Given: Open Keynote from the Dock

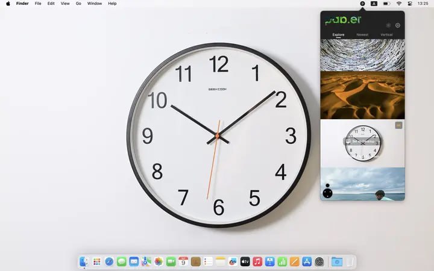Looking at the screenshot, I should click(x=270, y=261).
